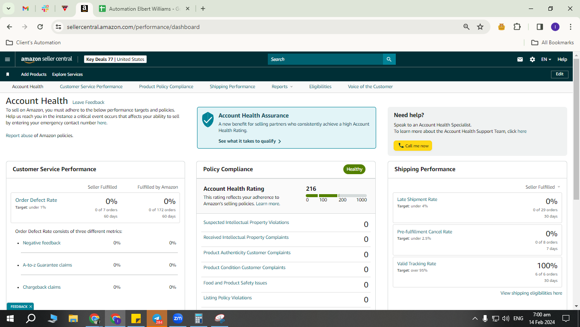Open the Negative feedback metric link
The width and height of the screenshot is (580, 327).
[42, 243]
